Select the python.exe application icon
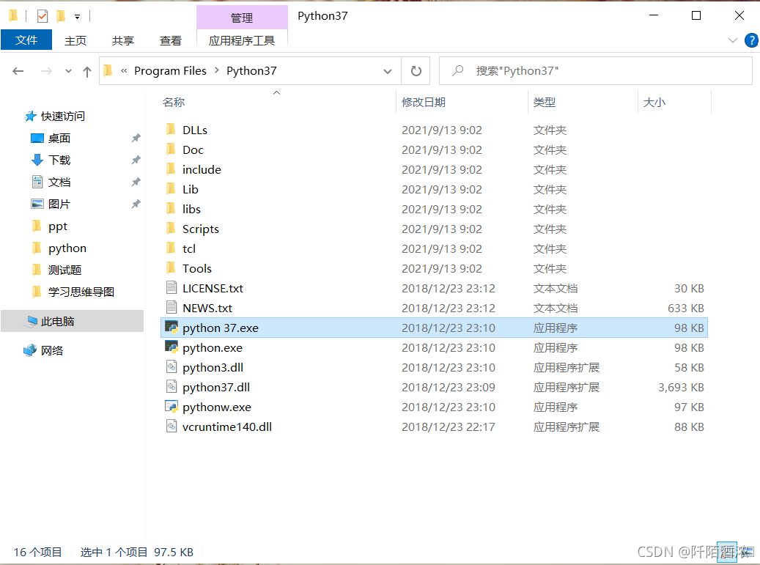The image size is (760, 565). (171, 347)
